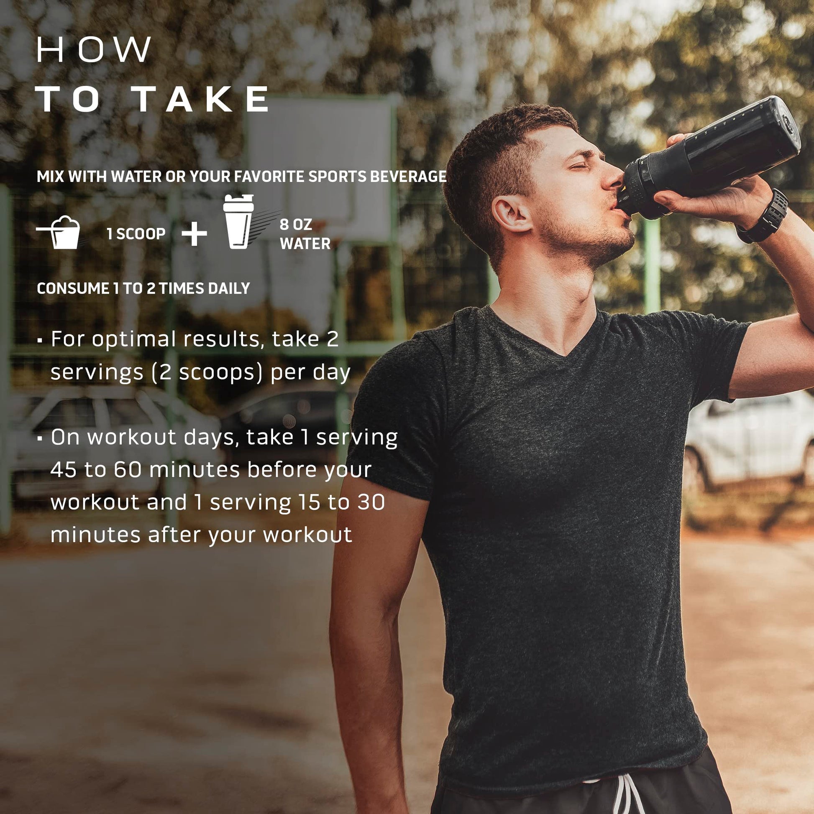Click CONSUME 1 TO 2 TIMES DAILY text
Image resolution: width=814 pixels, height=814 pixels.
[x=143, y=289]
